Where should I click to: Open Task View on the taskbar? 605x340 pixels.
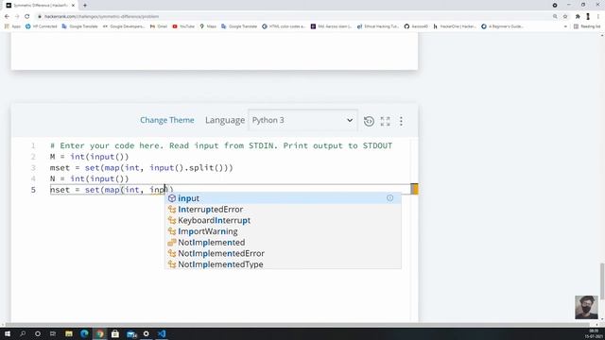tap(53, 333)
